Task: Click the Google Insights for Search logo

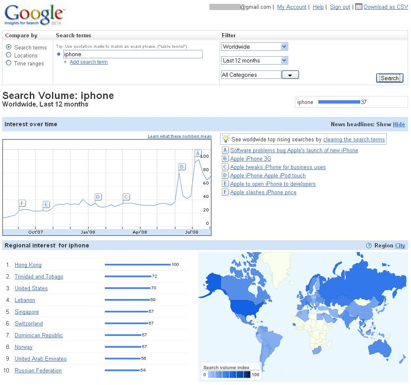Action: [34, 16]
